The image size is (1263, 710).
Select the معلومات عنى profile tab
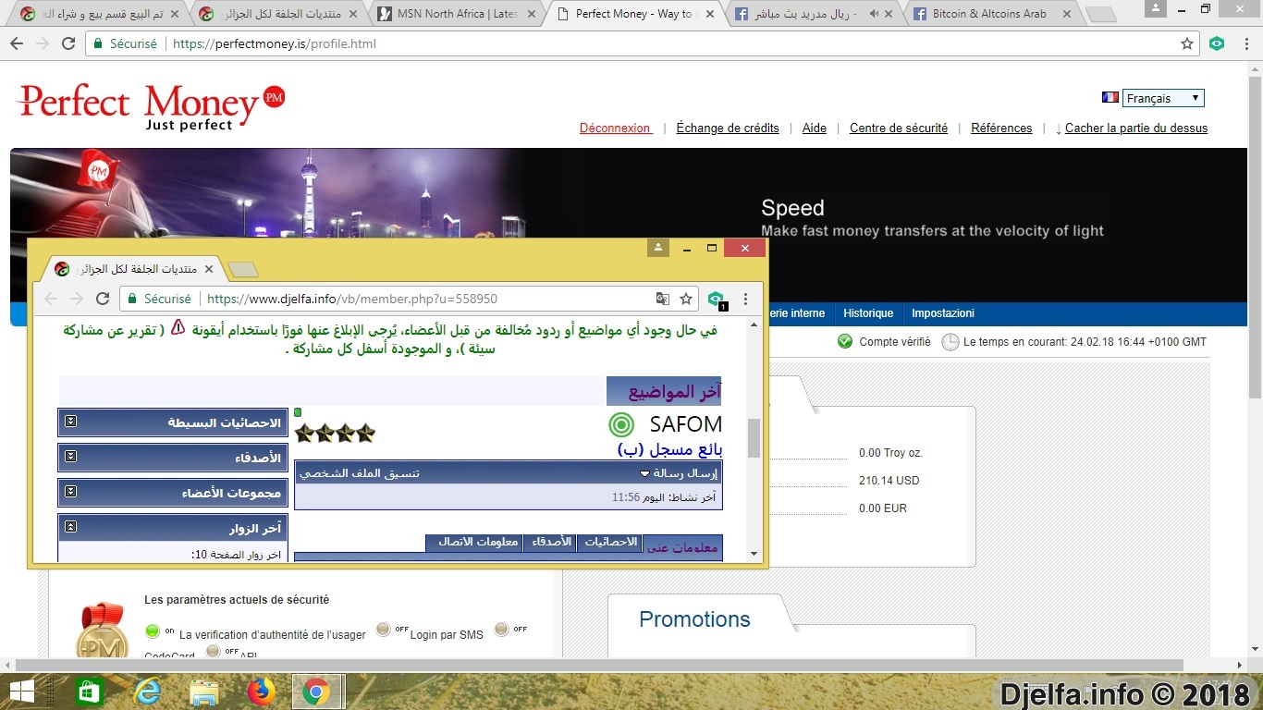(x=682, y=545)
